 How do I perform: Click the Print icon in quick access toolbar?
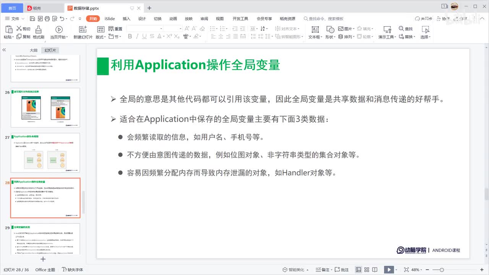coord(47,19)
